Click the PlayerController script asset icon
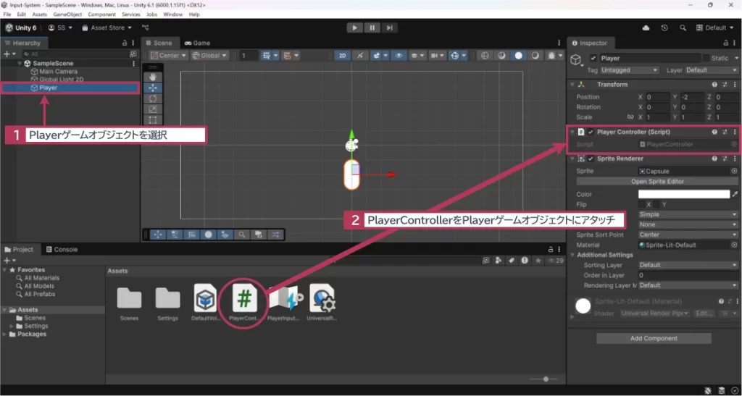 [244, 298]
